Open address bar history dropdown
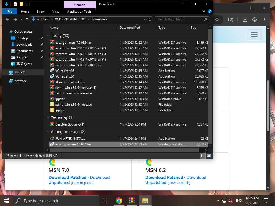 click(x=145, y=19)
